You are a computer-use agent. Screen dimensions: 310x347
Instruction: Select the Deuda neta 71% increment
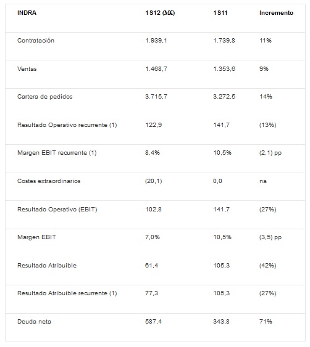click(266, 322)
